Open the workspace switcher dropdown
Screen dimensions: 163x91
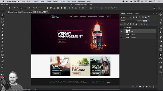[x=159, y=8]
